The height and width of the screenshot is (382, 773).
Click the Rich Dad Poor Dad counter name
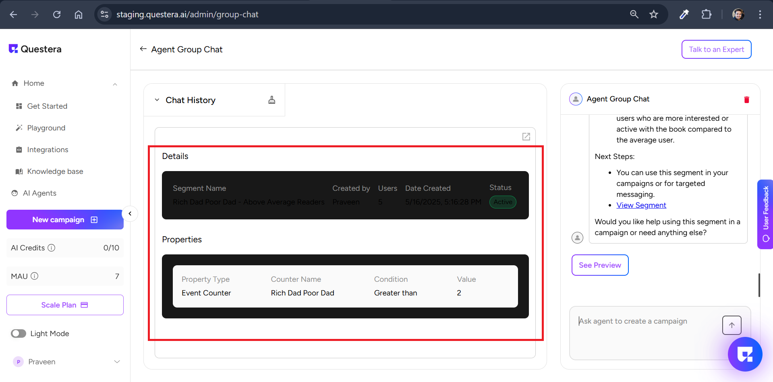[303, 293]
